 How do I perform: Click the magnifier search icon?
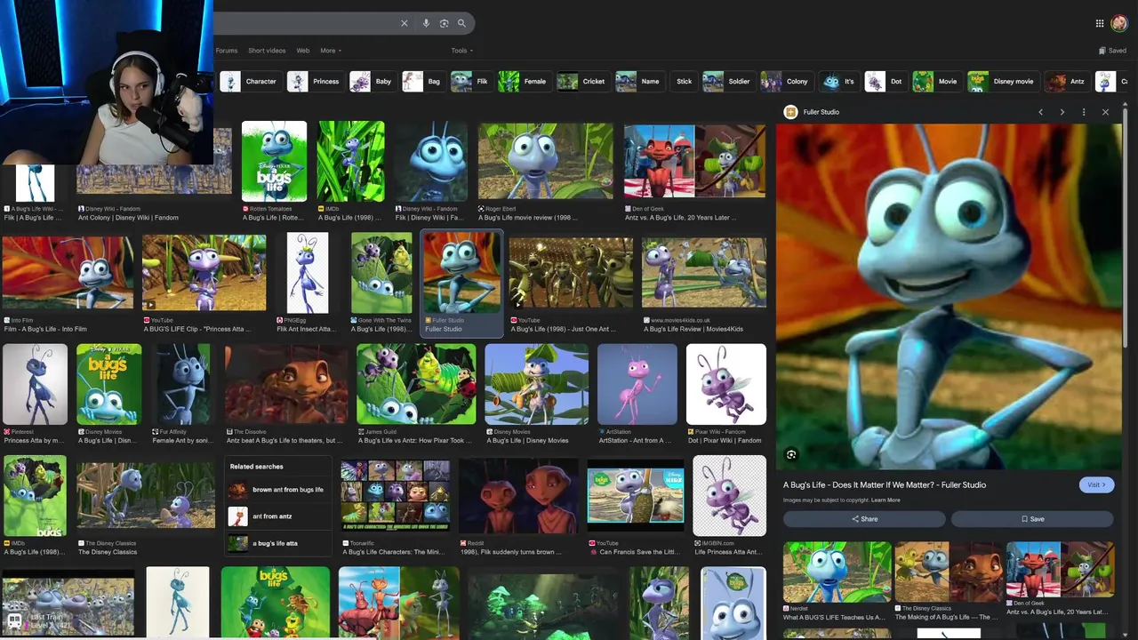(461, 23)
